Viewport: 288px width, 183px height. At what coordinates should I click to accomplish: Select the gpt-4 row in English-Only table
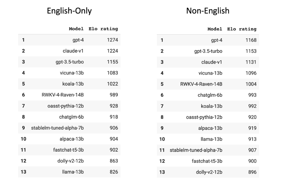(78, 40)
